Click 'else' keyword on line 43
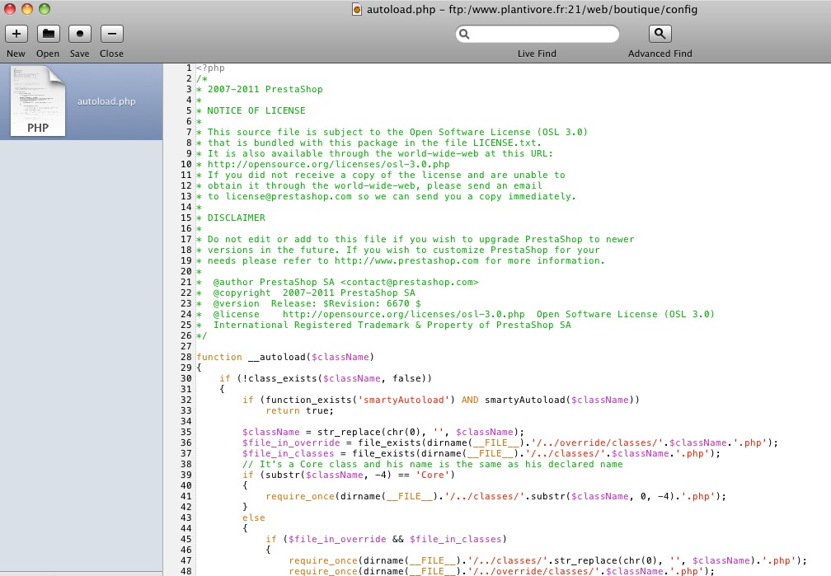This screenshot has height=576, width=831. (x=254, y=517)
